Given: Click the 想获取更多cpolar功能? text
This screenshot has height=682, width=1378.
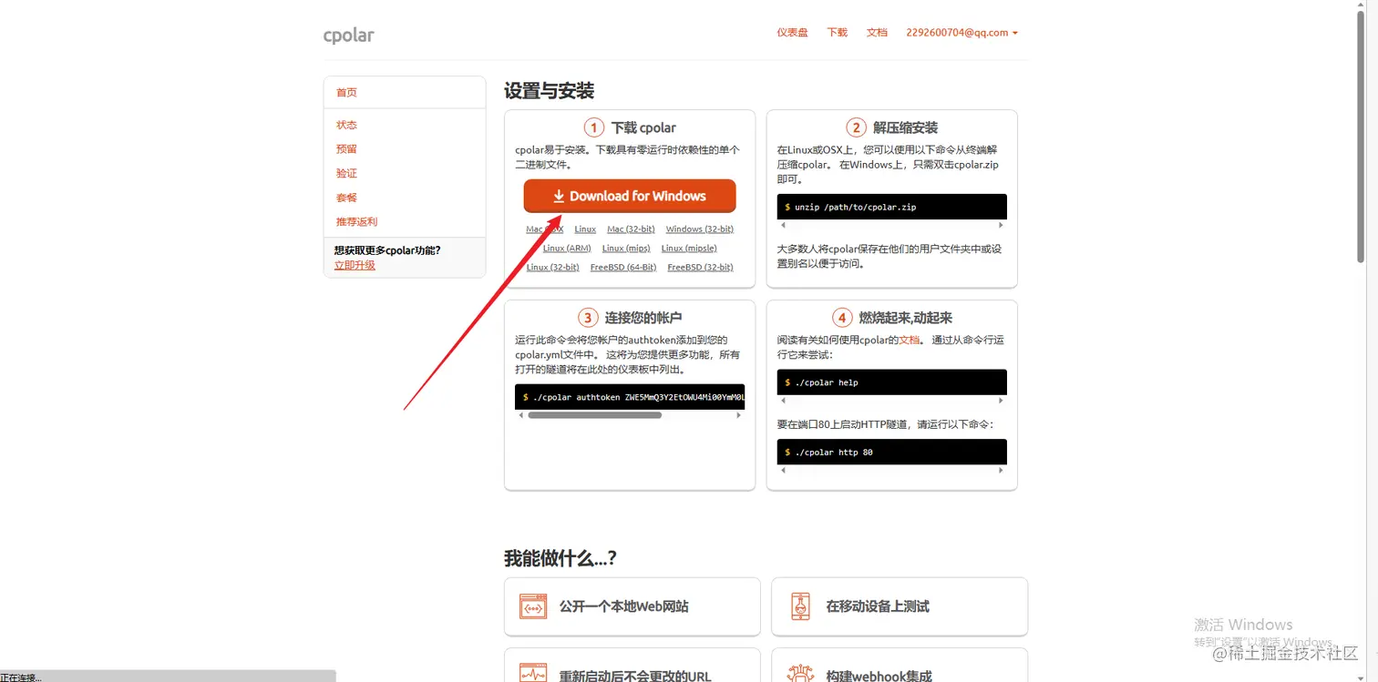Looking at the screenshot, I should click(387, 250).
